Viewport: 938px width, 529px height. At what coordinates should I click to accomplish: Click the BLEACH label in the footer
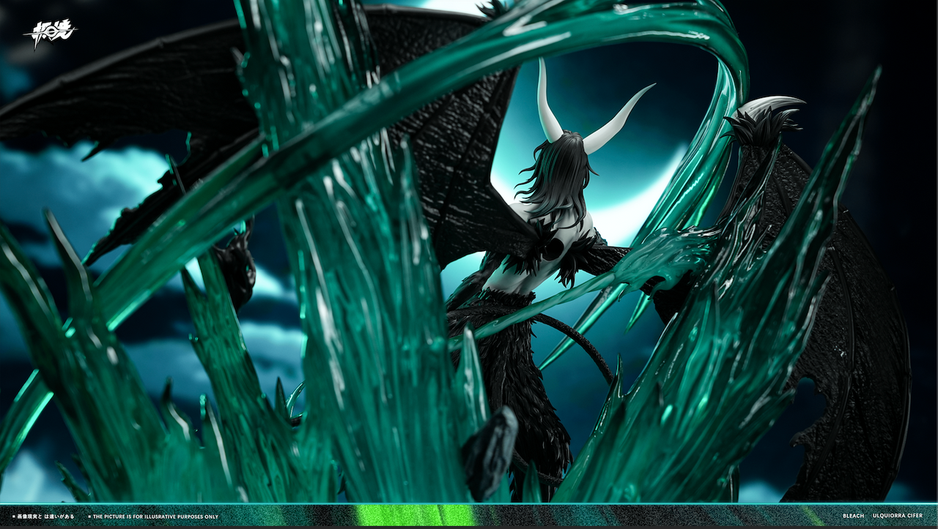coord(853,516)
